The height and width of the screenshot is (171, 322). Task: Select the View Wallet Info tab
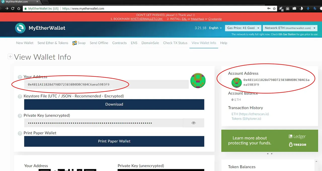(x=204, y=43)
